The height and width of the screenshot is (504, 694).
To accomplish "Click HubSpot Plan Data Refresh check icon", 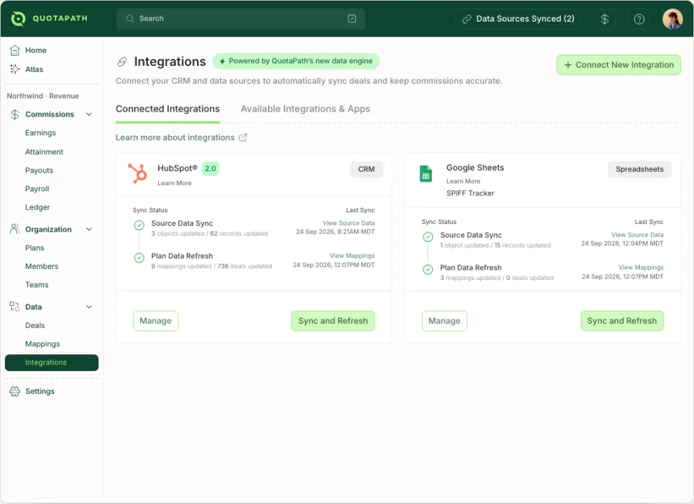I will pos(139,258).
